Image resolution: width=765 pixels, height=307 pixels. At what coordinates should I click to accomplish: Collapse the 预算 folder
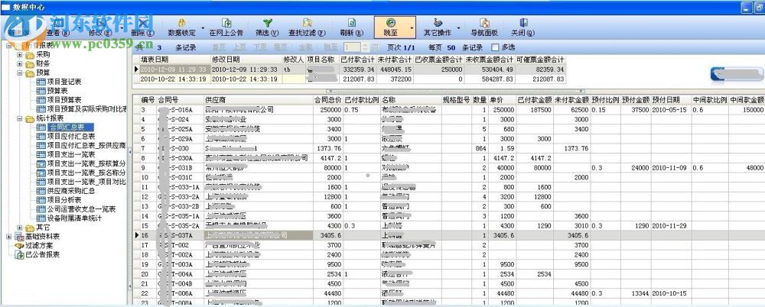[x=20, y=73]
